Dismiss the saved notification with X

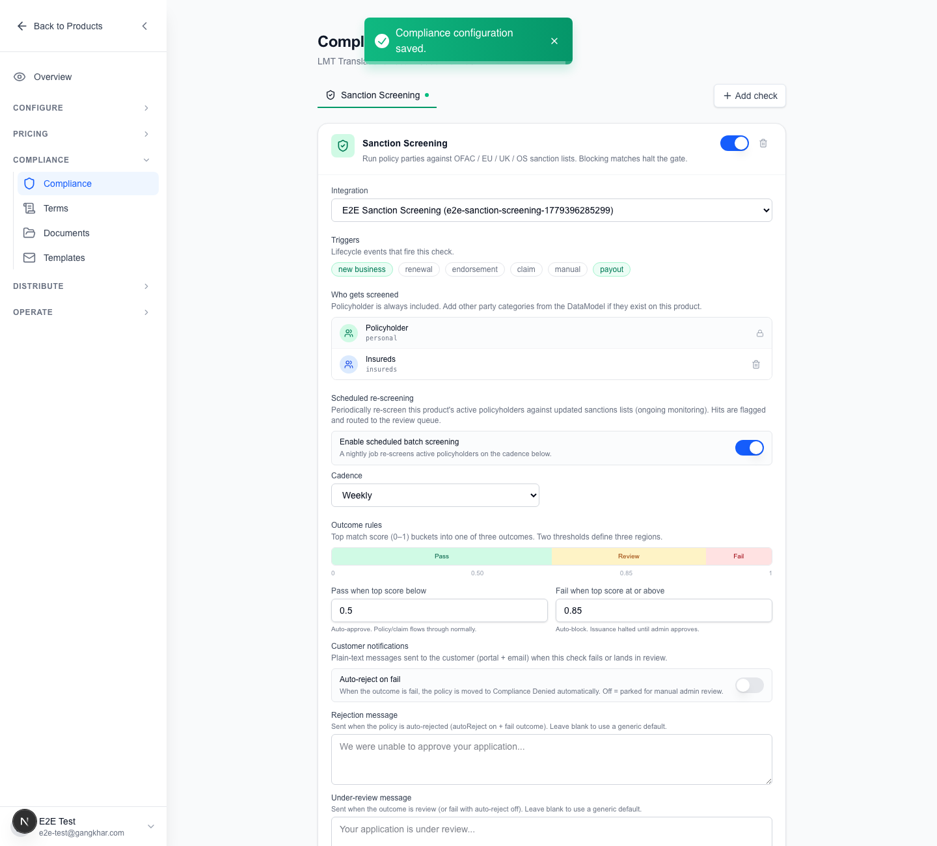coord(554,41)
